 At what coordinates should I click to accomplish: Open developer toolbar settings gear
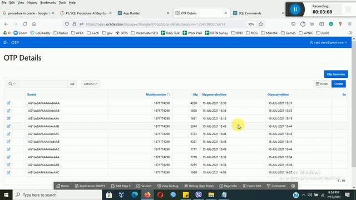tap(293, 186)
